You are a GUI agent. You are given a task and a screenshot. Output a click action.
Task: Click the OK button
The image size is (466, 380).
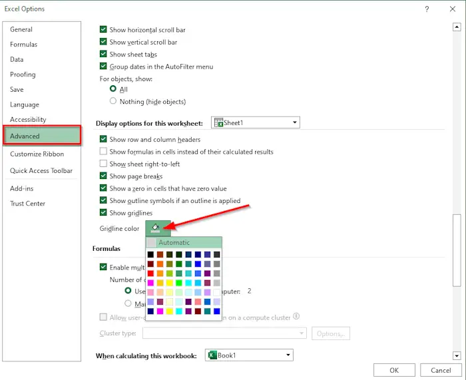pyautogui.click(x=394, y=370)
